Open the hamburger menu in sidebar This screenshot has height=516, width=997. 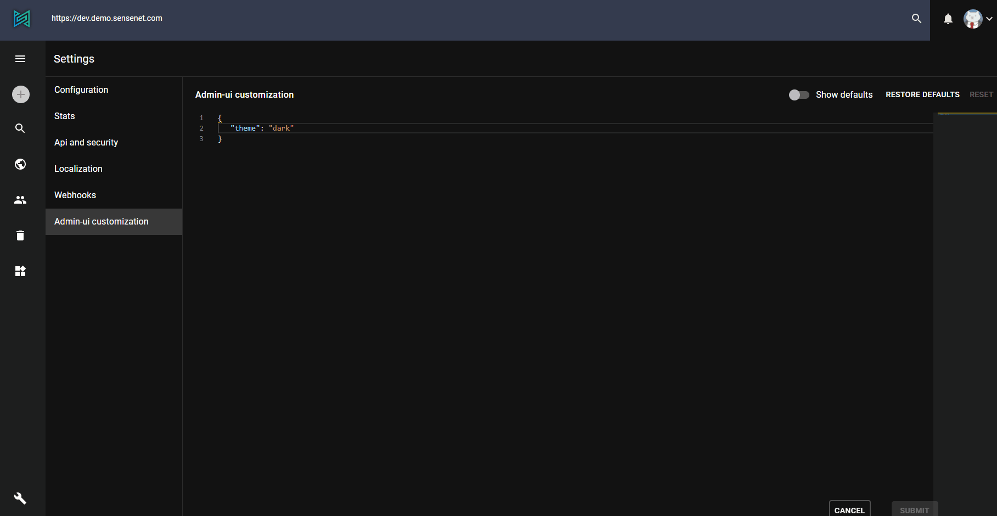point(20,59)
